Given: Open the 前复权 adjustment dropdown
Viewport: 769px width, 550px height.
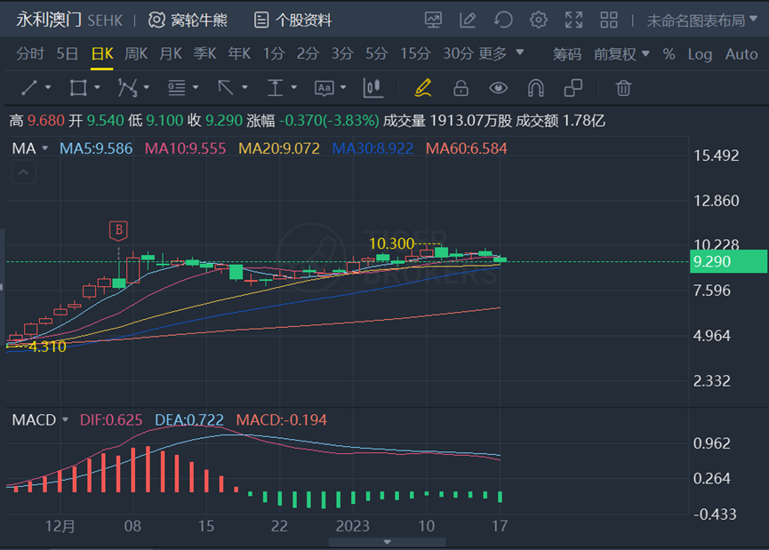Looking at the screenshot, I should click(x=621, y=54).
